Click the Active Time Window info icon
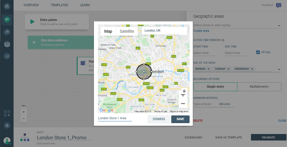 click(223, 40)
